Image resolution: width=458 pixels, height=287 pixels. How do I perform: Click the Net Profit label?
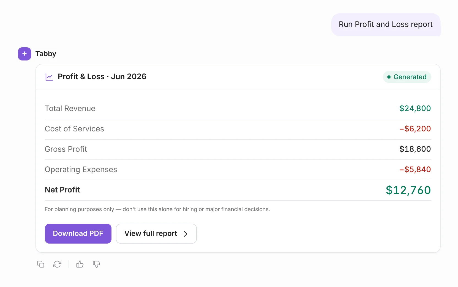(x=62, y=190)
